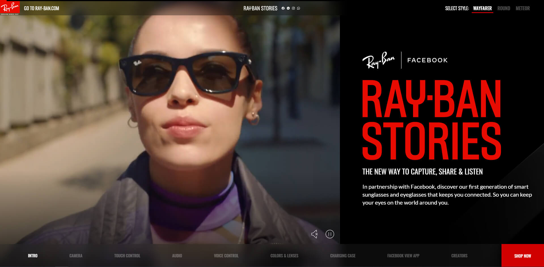The image size is (544, 267).
Task: Click the Messenger share icon
Action: pos(288,8)
